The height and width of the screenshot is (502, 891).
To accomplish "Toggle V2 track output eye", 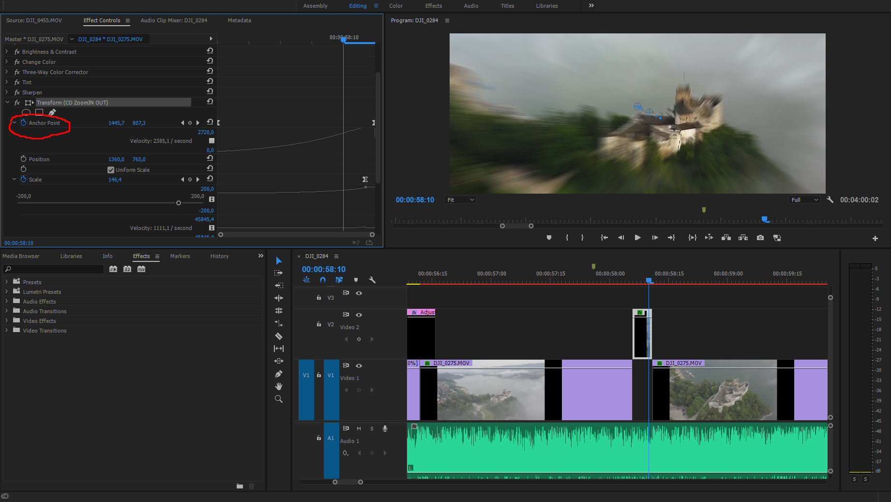I will pos(359,315).
